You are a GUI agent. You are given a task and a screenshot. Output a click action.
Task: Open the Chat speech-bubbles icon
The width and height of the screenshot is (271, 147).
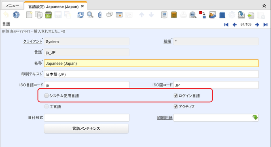pyautogui.click(x=109, y=15)
